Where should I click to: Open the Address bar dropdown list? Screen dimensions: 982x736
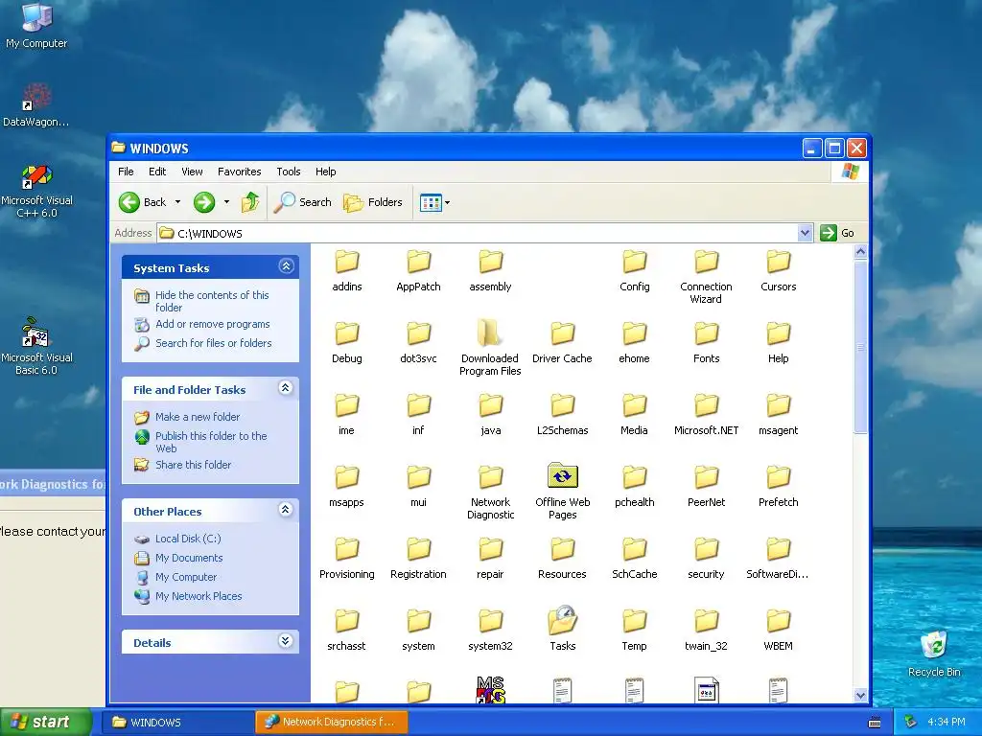pyautogui.click(x=806, y=233)
